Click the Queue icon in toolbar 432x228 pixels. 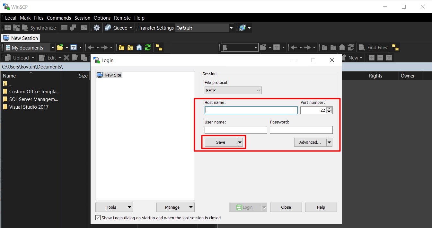108,28
